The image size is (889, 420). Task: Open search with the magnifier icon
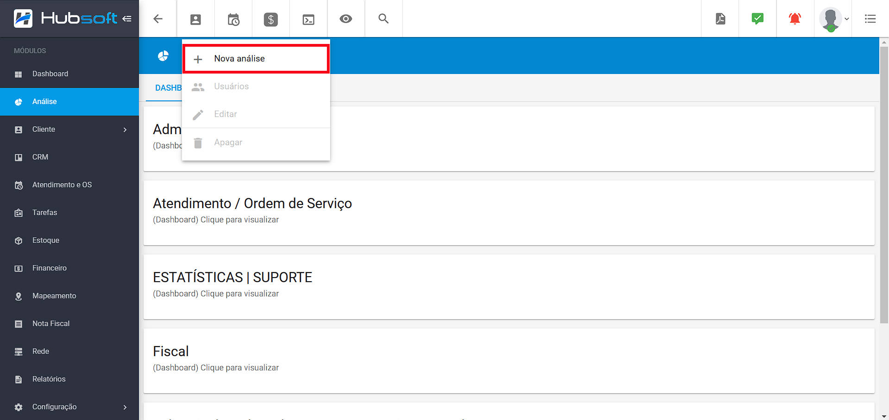coord(383,19)
